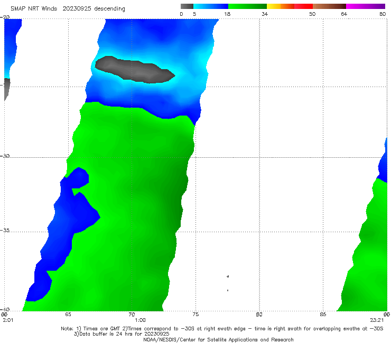The height and width of the screenshot is (343, 391).
Task: Click the latitude label "-20"
Action: pyautogui.click(x=5, y=17)
